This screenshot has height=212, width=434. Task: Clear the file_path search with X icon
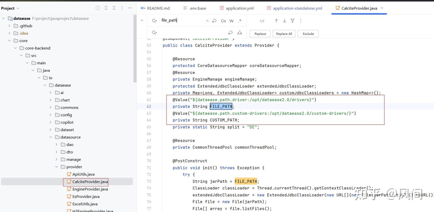pyautogui.click(x=207, y=21)
